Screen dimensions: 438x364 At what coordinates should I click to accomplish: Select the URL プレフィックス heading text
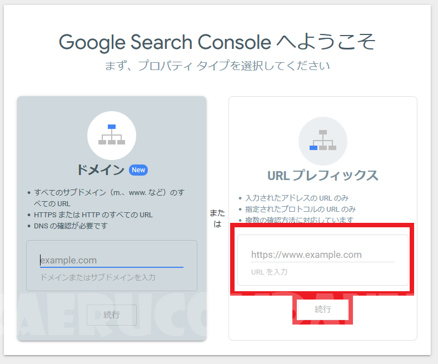(x=322, y=176)
